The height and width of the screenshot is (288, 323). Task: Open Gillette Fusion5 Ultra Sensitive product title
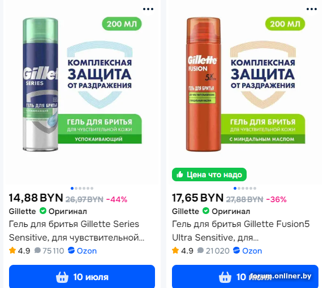[x=241, y=230]
